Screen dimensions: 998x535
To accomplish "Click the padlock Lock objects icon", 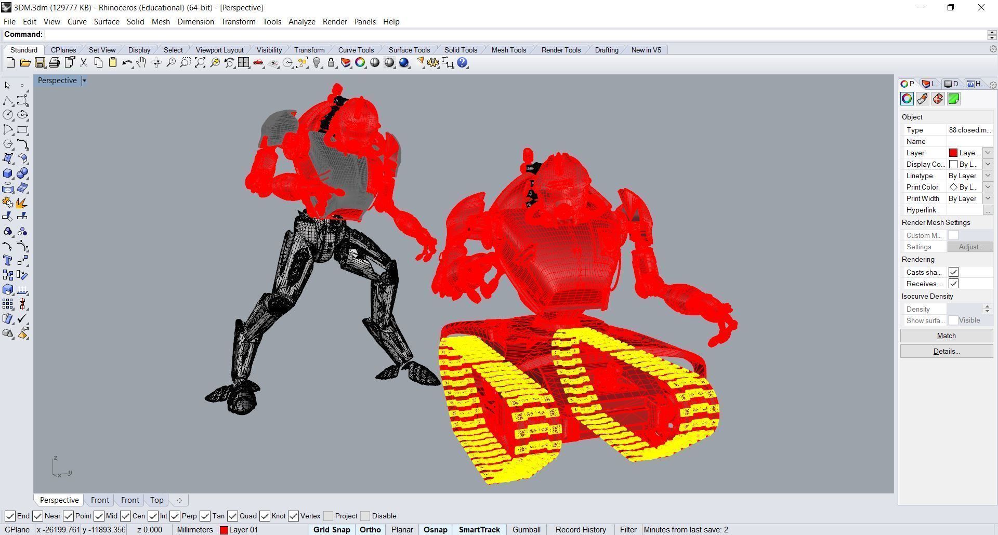I will click(331, 63).
